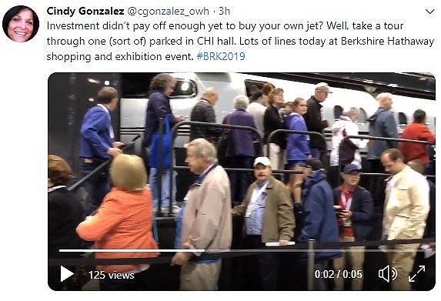Screen dimensions: 441x301
Task: Open the tweet options chevron menu
Action: tap(430, 12)
